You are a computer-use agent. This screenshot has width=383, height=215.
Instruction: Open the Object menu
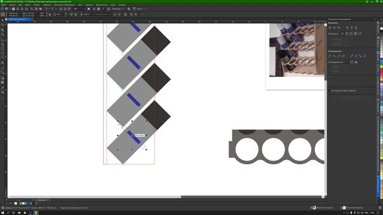click(37, 5)
